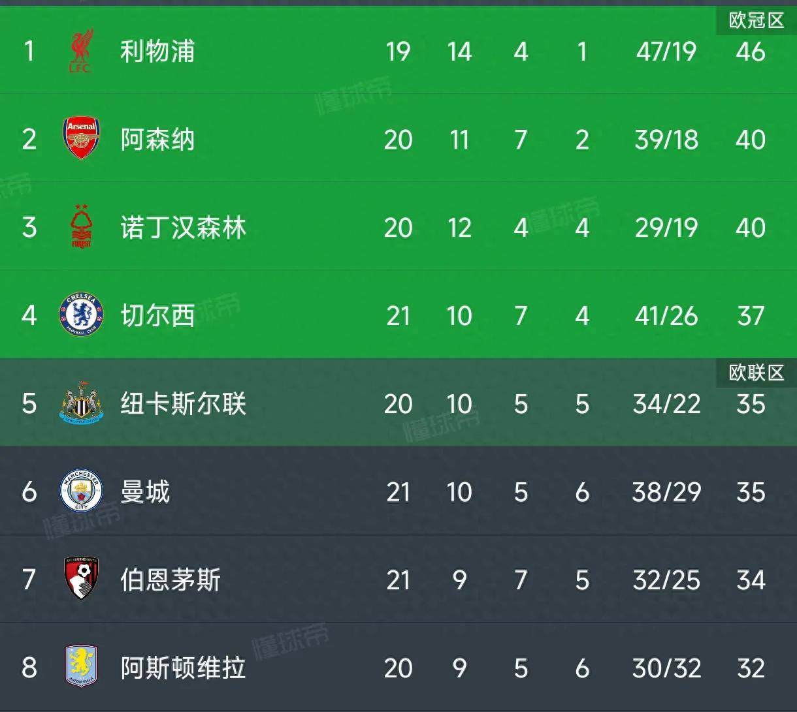Open team page for 阿森纳

[x=157, y=139]
